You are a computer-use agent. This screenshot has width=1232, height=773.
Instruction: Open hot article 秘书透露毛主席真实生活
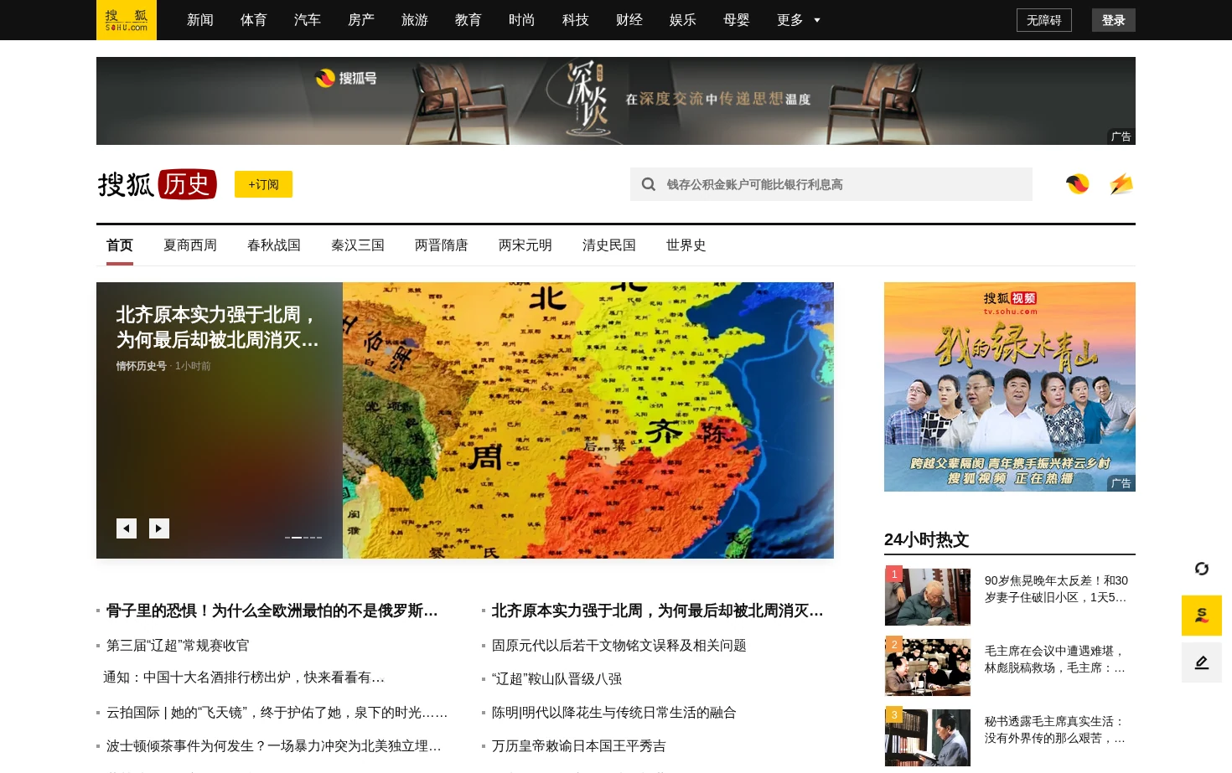(x=1055, y=729)
